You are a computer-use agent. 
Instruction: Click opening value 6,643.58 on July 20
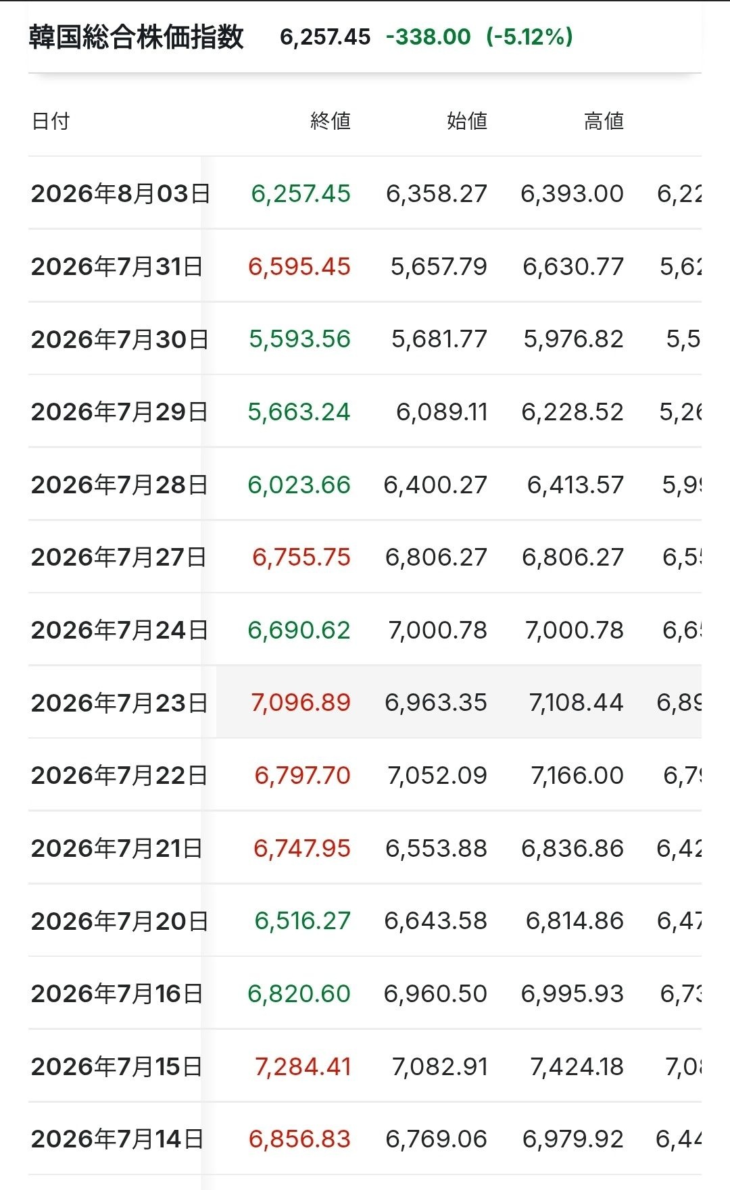[436, 920]
